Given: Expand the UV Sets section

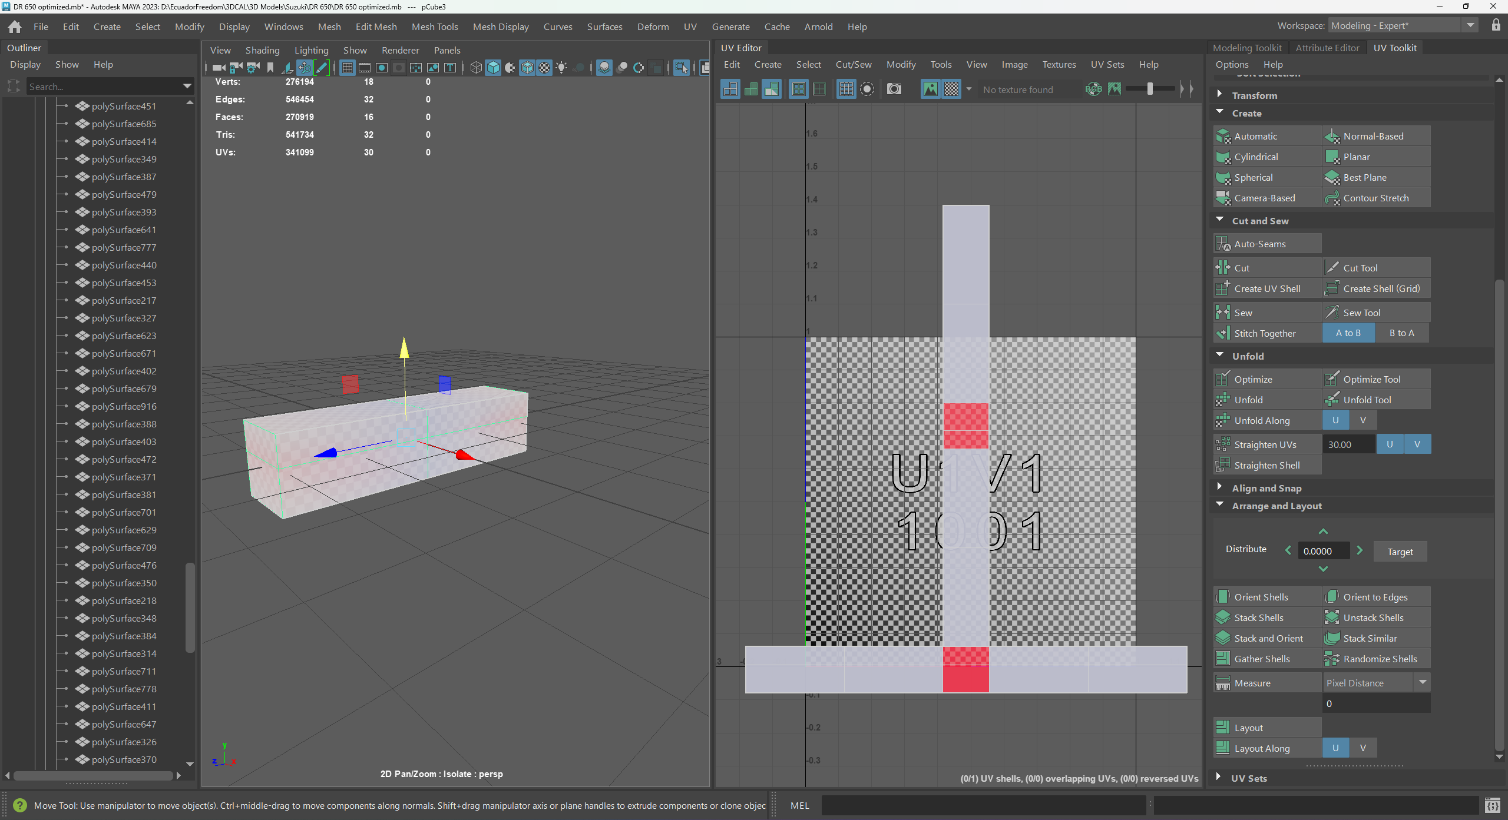Looking at the screenshot, I should coord(1218,777).
